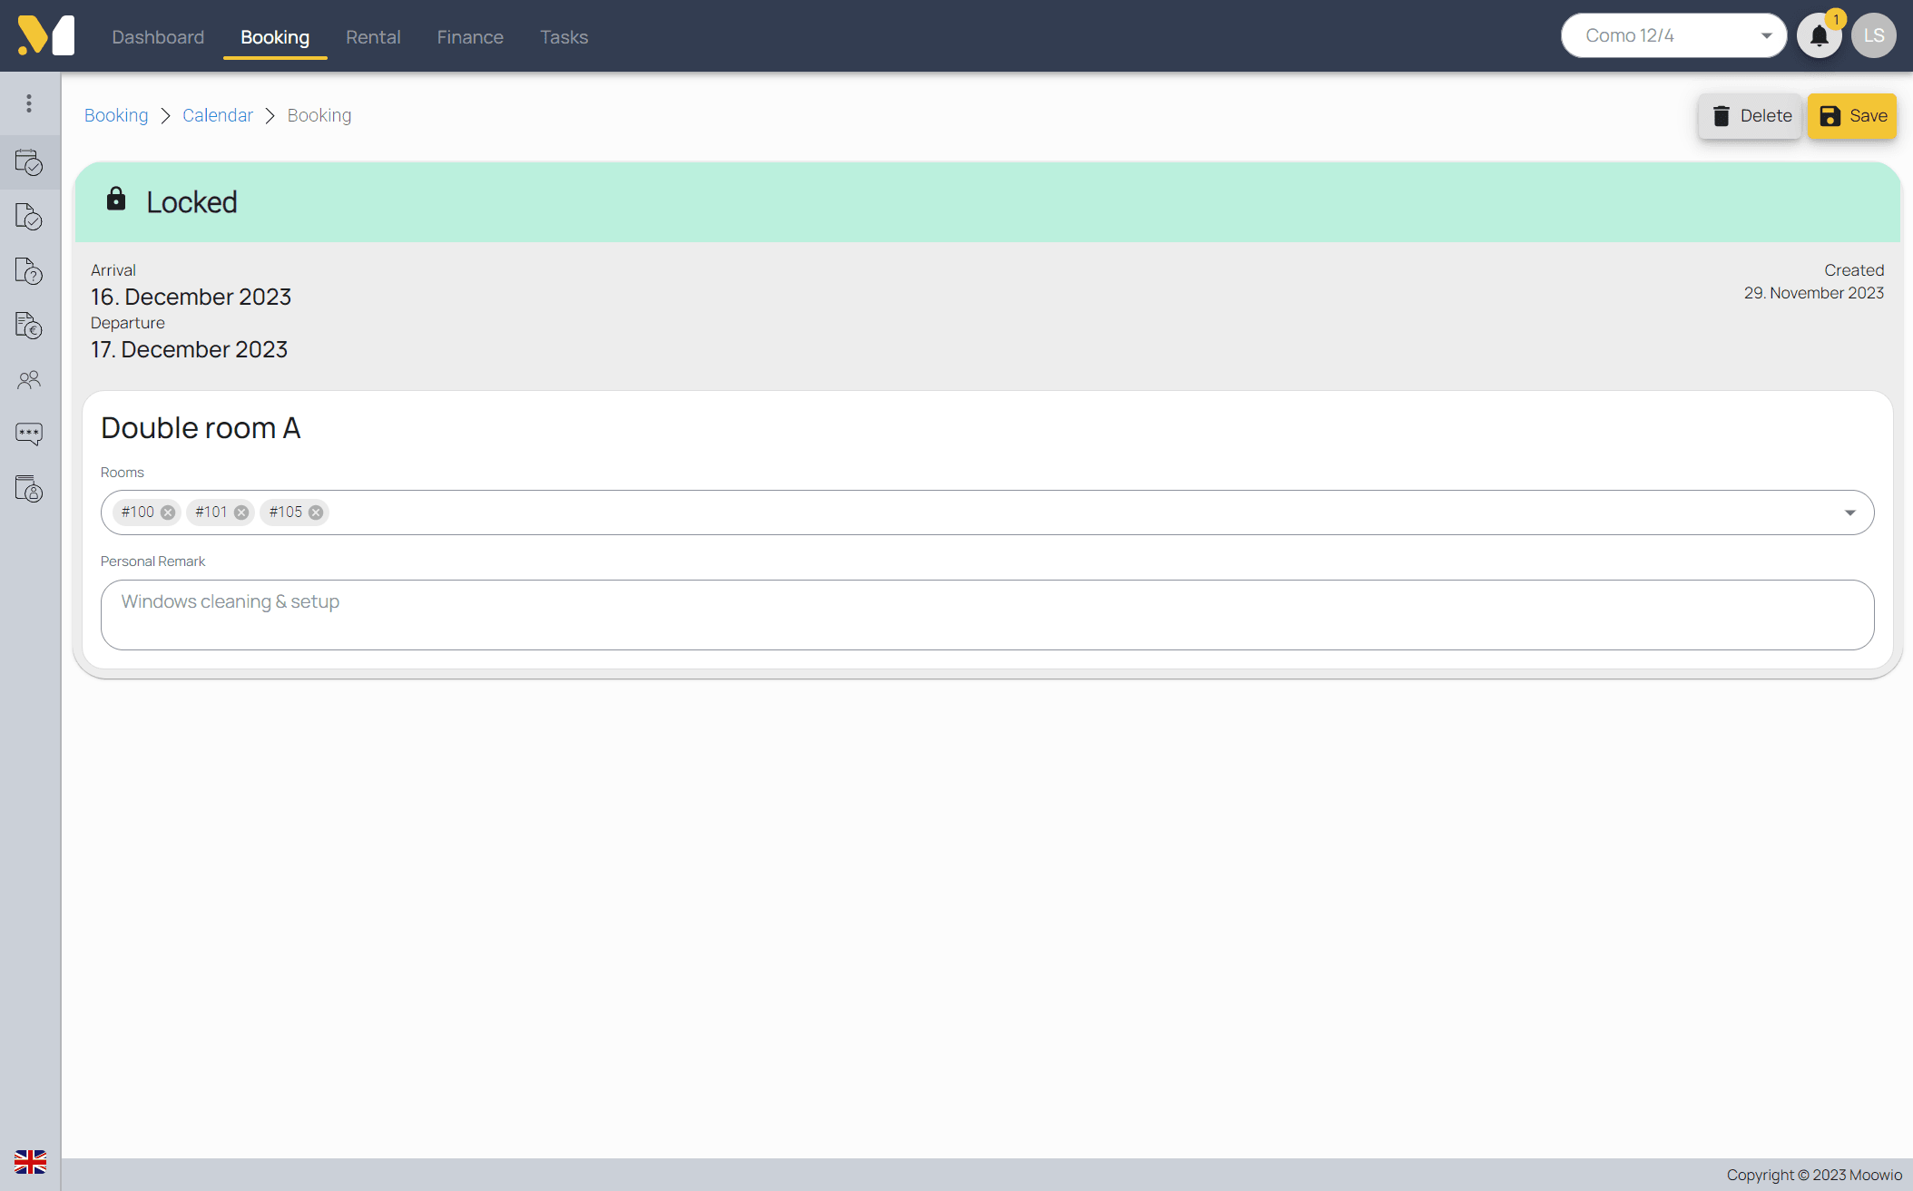Viewport: 1913px width, 1191px height.
Task: Switch to the Finance tab
Action: [470, 37]
